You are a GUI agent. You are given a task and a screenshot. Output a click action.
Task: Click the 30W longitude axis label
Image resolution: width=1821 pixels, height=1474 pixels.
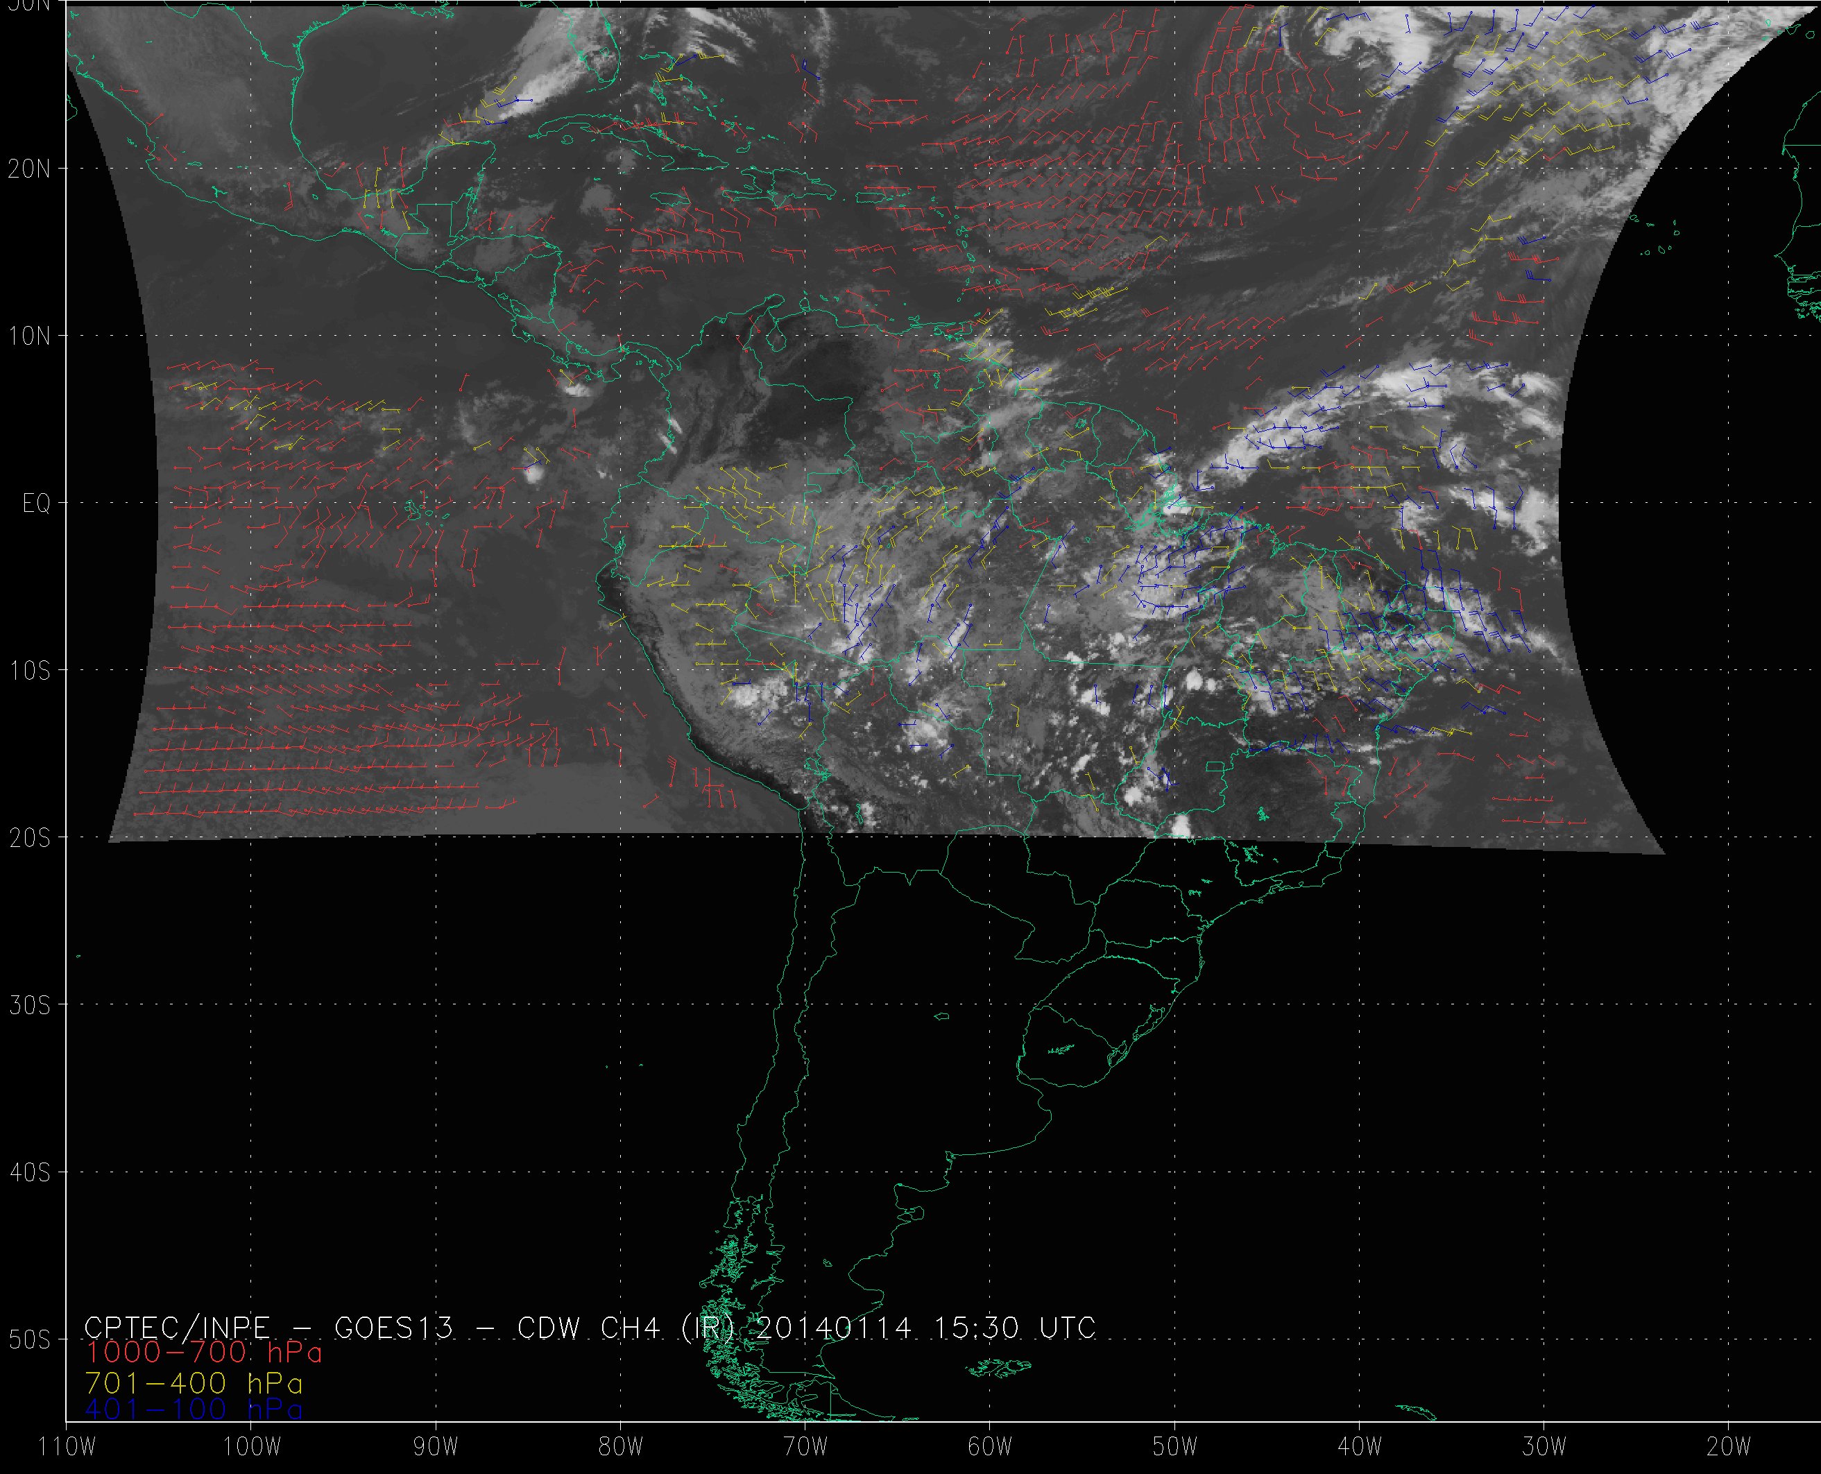coord(1544,1447)
